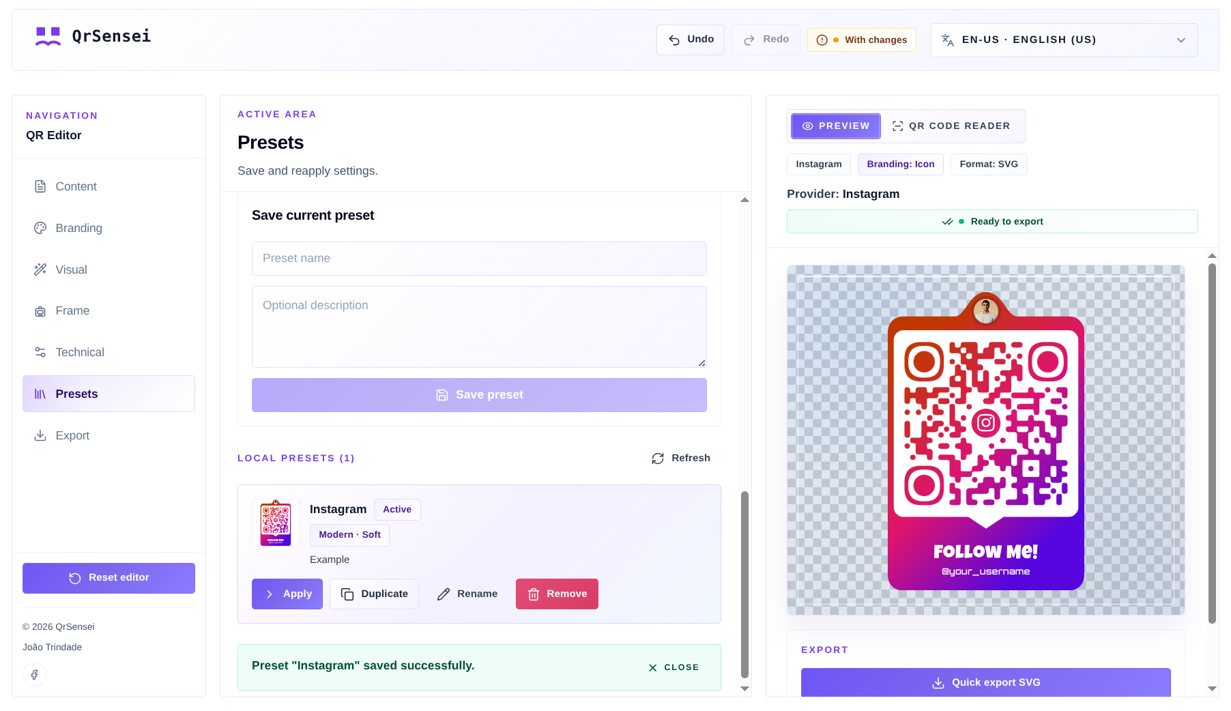
Task: Click the undo arrow icon
Action: (x=674, y=40)
